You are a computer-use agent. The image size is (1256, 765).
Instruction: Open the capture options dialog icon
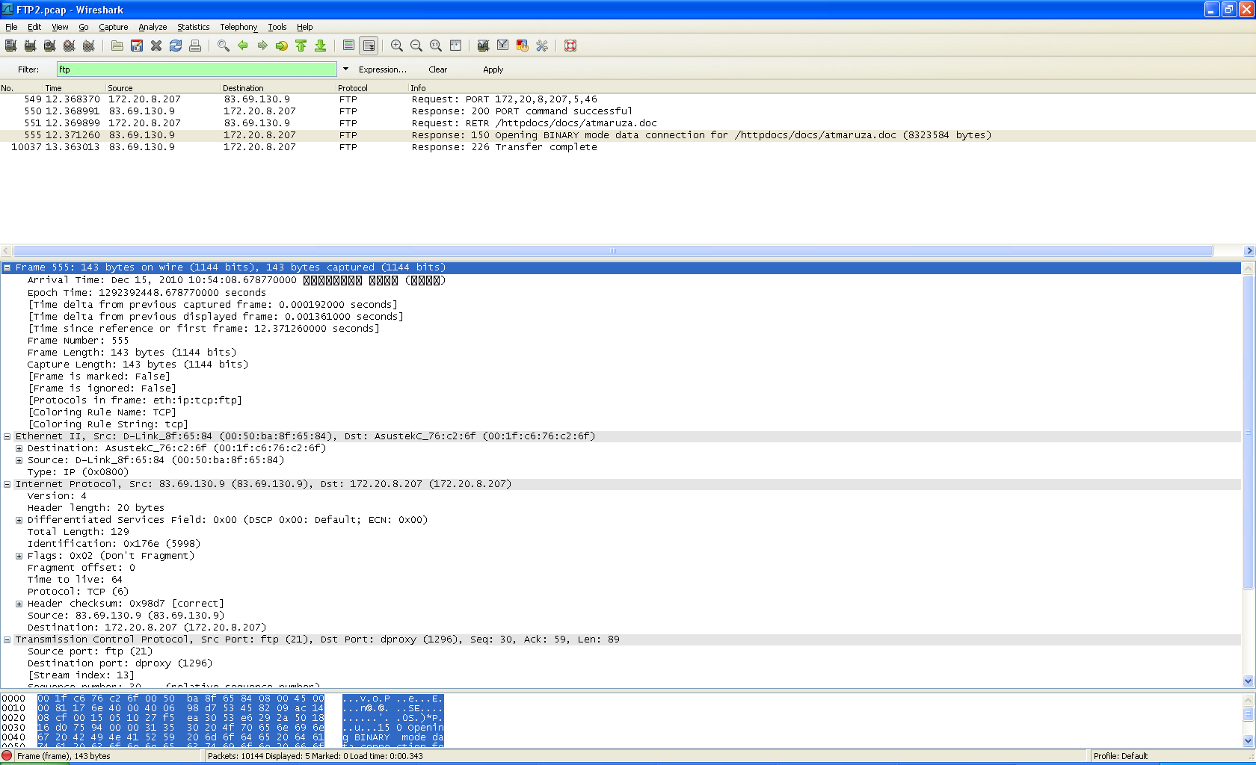click(x=30, y=46)
